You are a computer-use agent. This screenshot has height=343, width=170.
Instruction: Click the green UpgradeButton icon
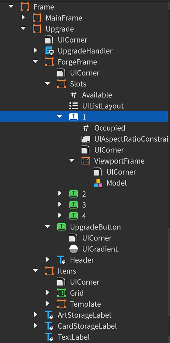click(61, 227)
